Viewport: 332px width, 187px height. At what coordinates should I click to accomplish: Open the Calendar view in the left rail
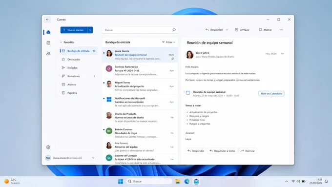tap(48, 43)
